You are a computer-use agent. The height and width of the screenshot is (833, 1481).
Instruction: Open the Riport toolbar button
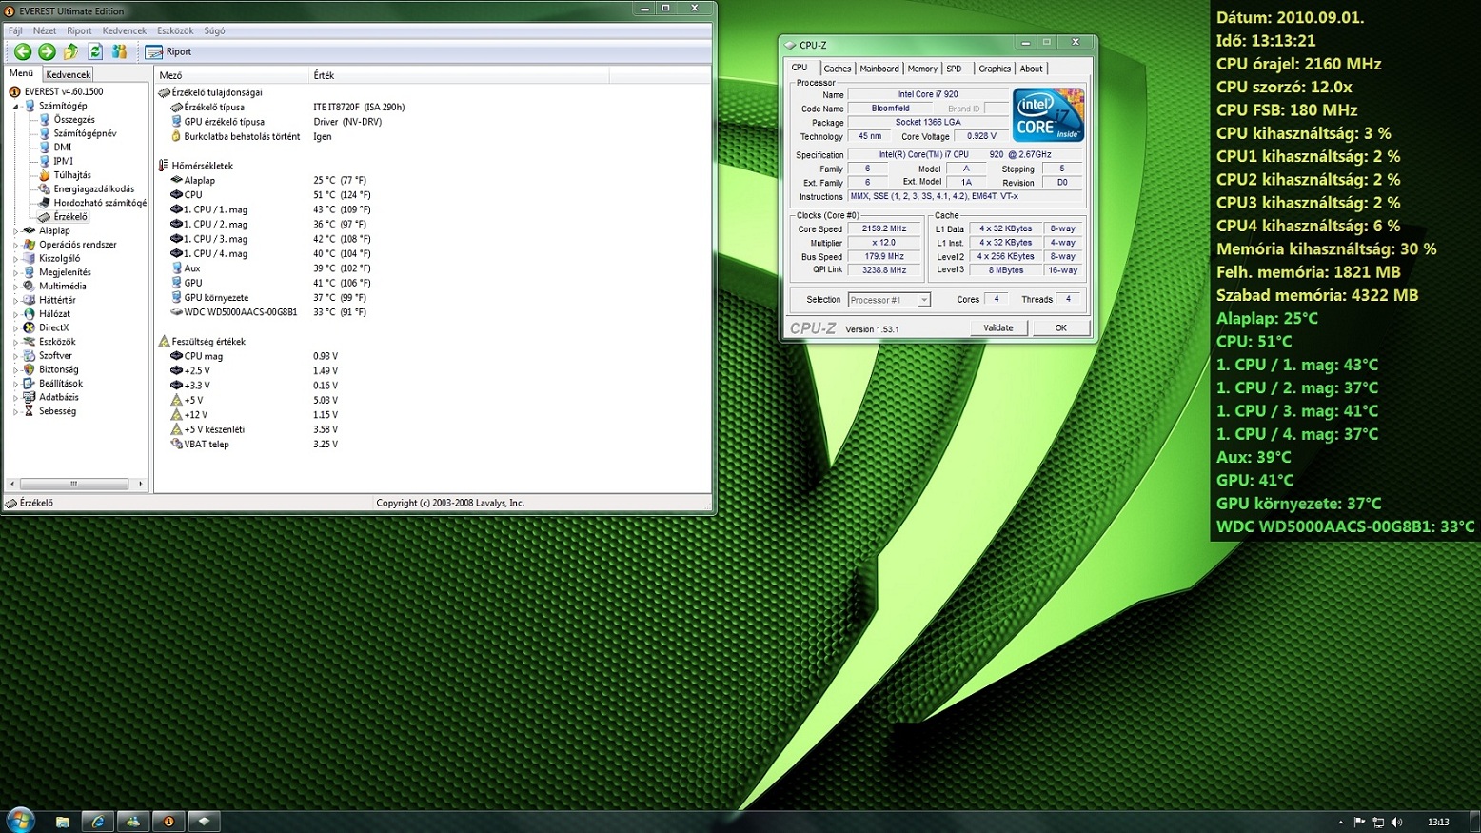point(168,51)
